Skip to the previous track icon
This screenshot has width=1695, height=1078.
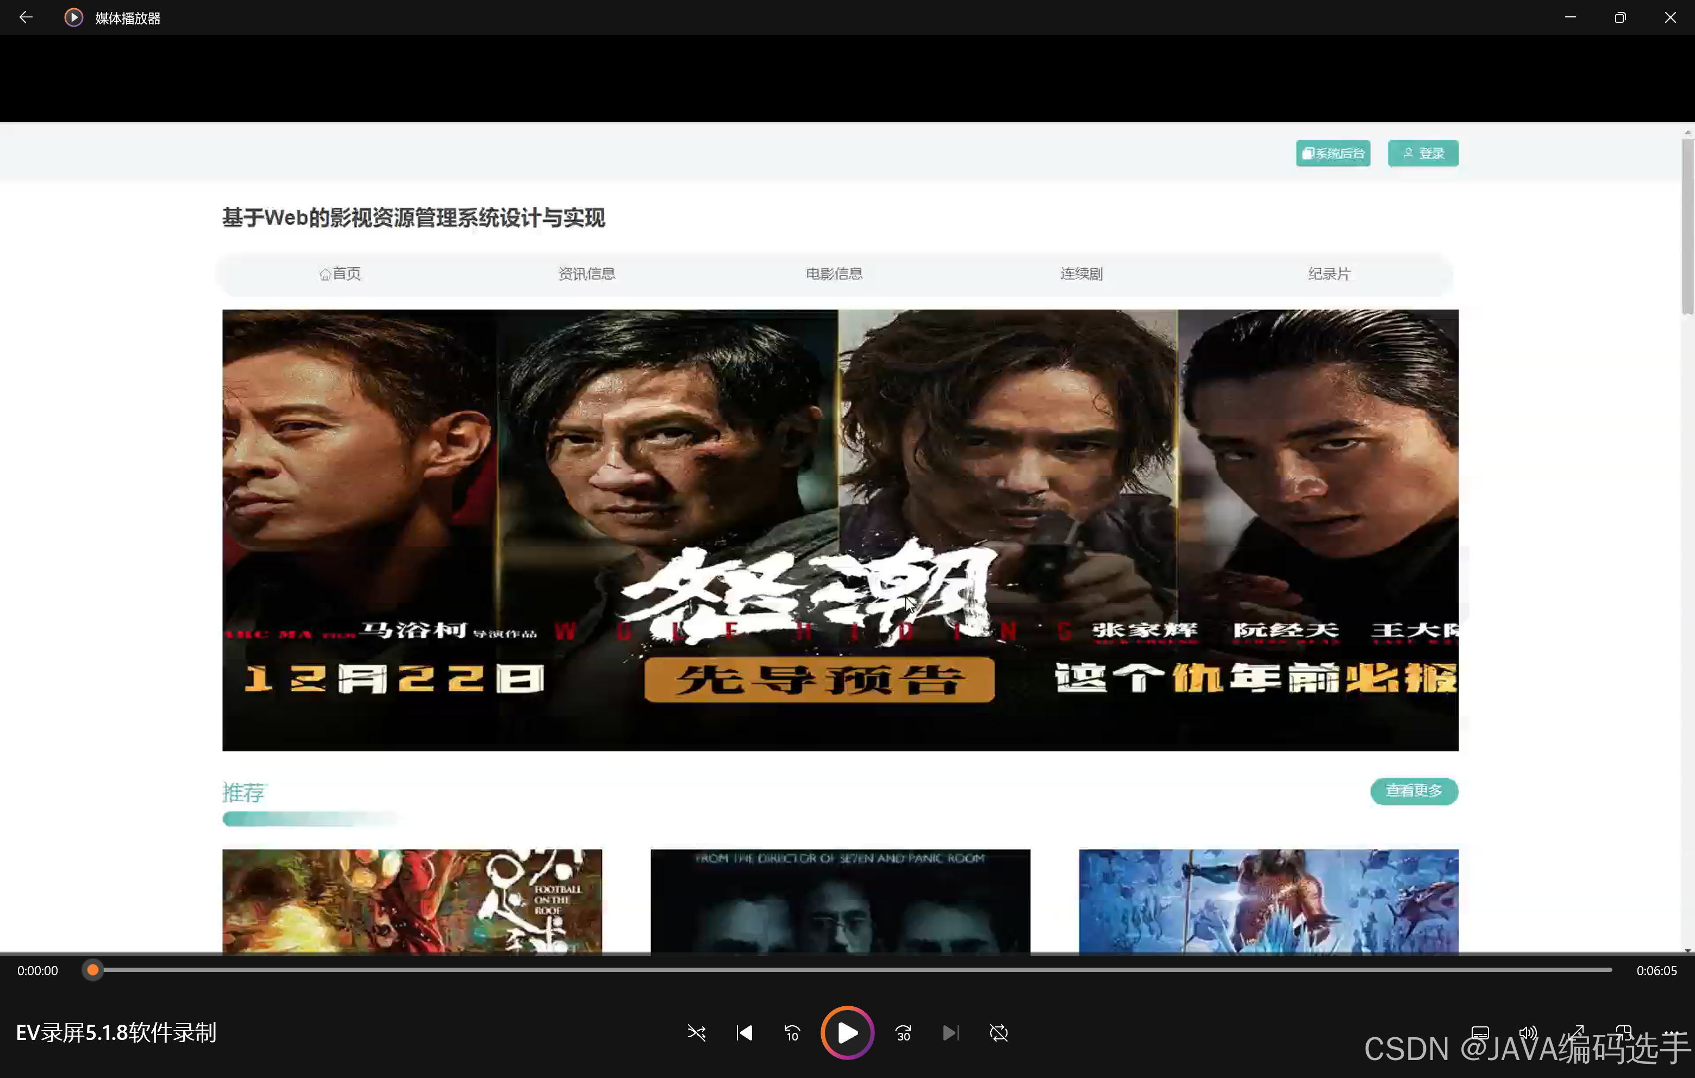[x=744, y=1033]
